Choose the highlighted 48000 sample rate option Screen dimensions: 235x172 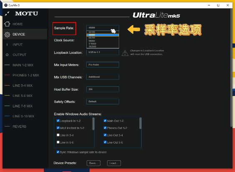click(102, 35)
